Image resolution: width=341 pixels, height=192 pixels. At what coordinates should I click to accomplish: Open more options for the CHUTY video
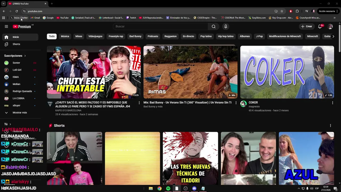[x=139, y=103]
